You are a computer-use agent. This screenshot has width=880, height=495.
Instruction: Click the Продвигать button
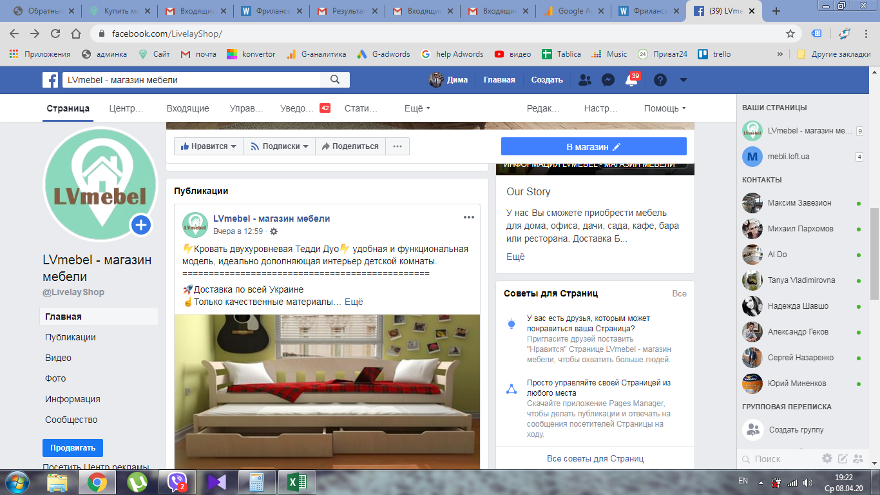[73, 448]
